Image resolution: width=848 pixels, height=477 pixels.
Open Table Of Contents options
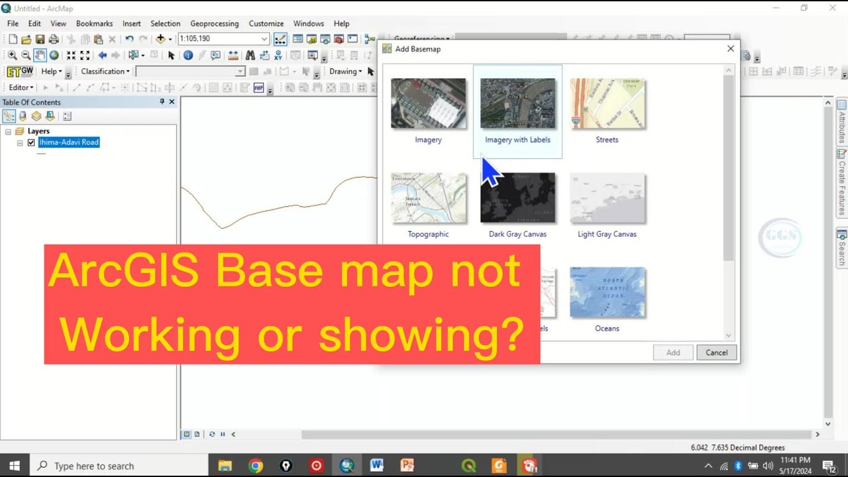[67, 116]
